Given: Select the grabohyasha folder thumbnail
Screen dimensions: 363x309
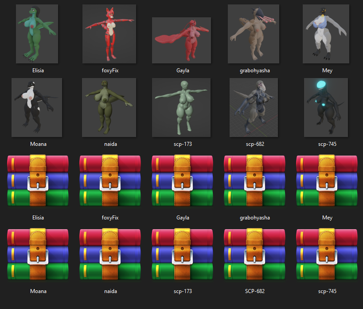Looking at the screenshot, I should click(x=254, y=34).
